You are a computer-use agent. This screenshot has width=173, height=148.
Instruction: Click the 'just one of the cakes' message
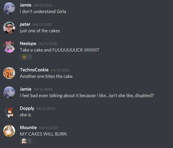40,31
